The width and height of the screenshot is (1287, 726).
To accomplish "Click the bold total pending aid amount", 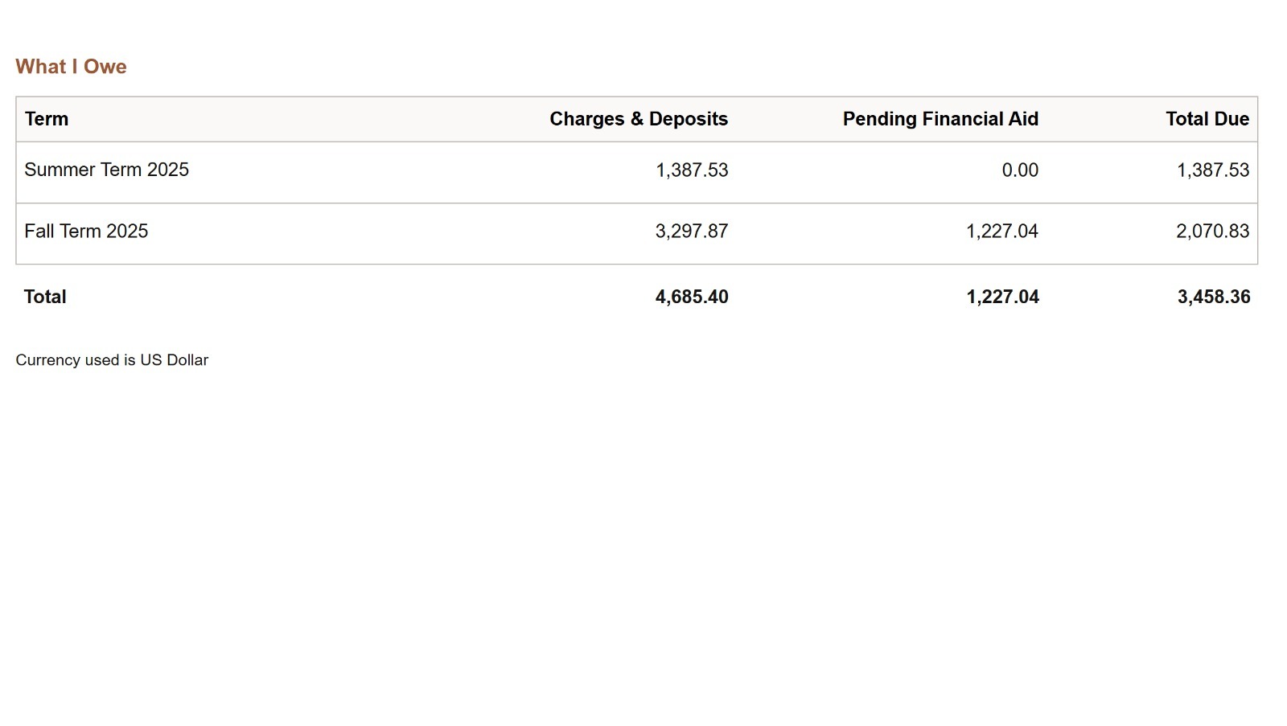I will pos(1002,297).
